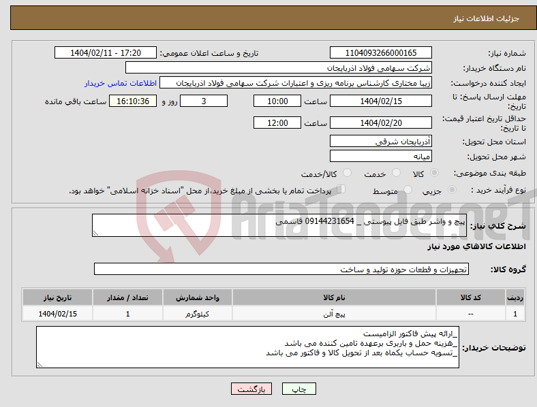Click the توضیحات خریدار label
Image resolution: width=537 pixels, height=407 pixels.
click(494, 348)
